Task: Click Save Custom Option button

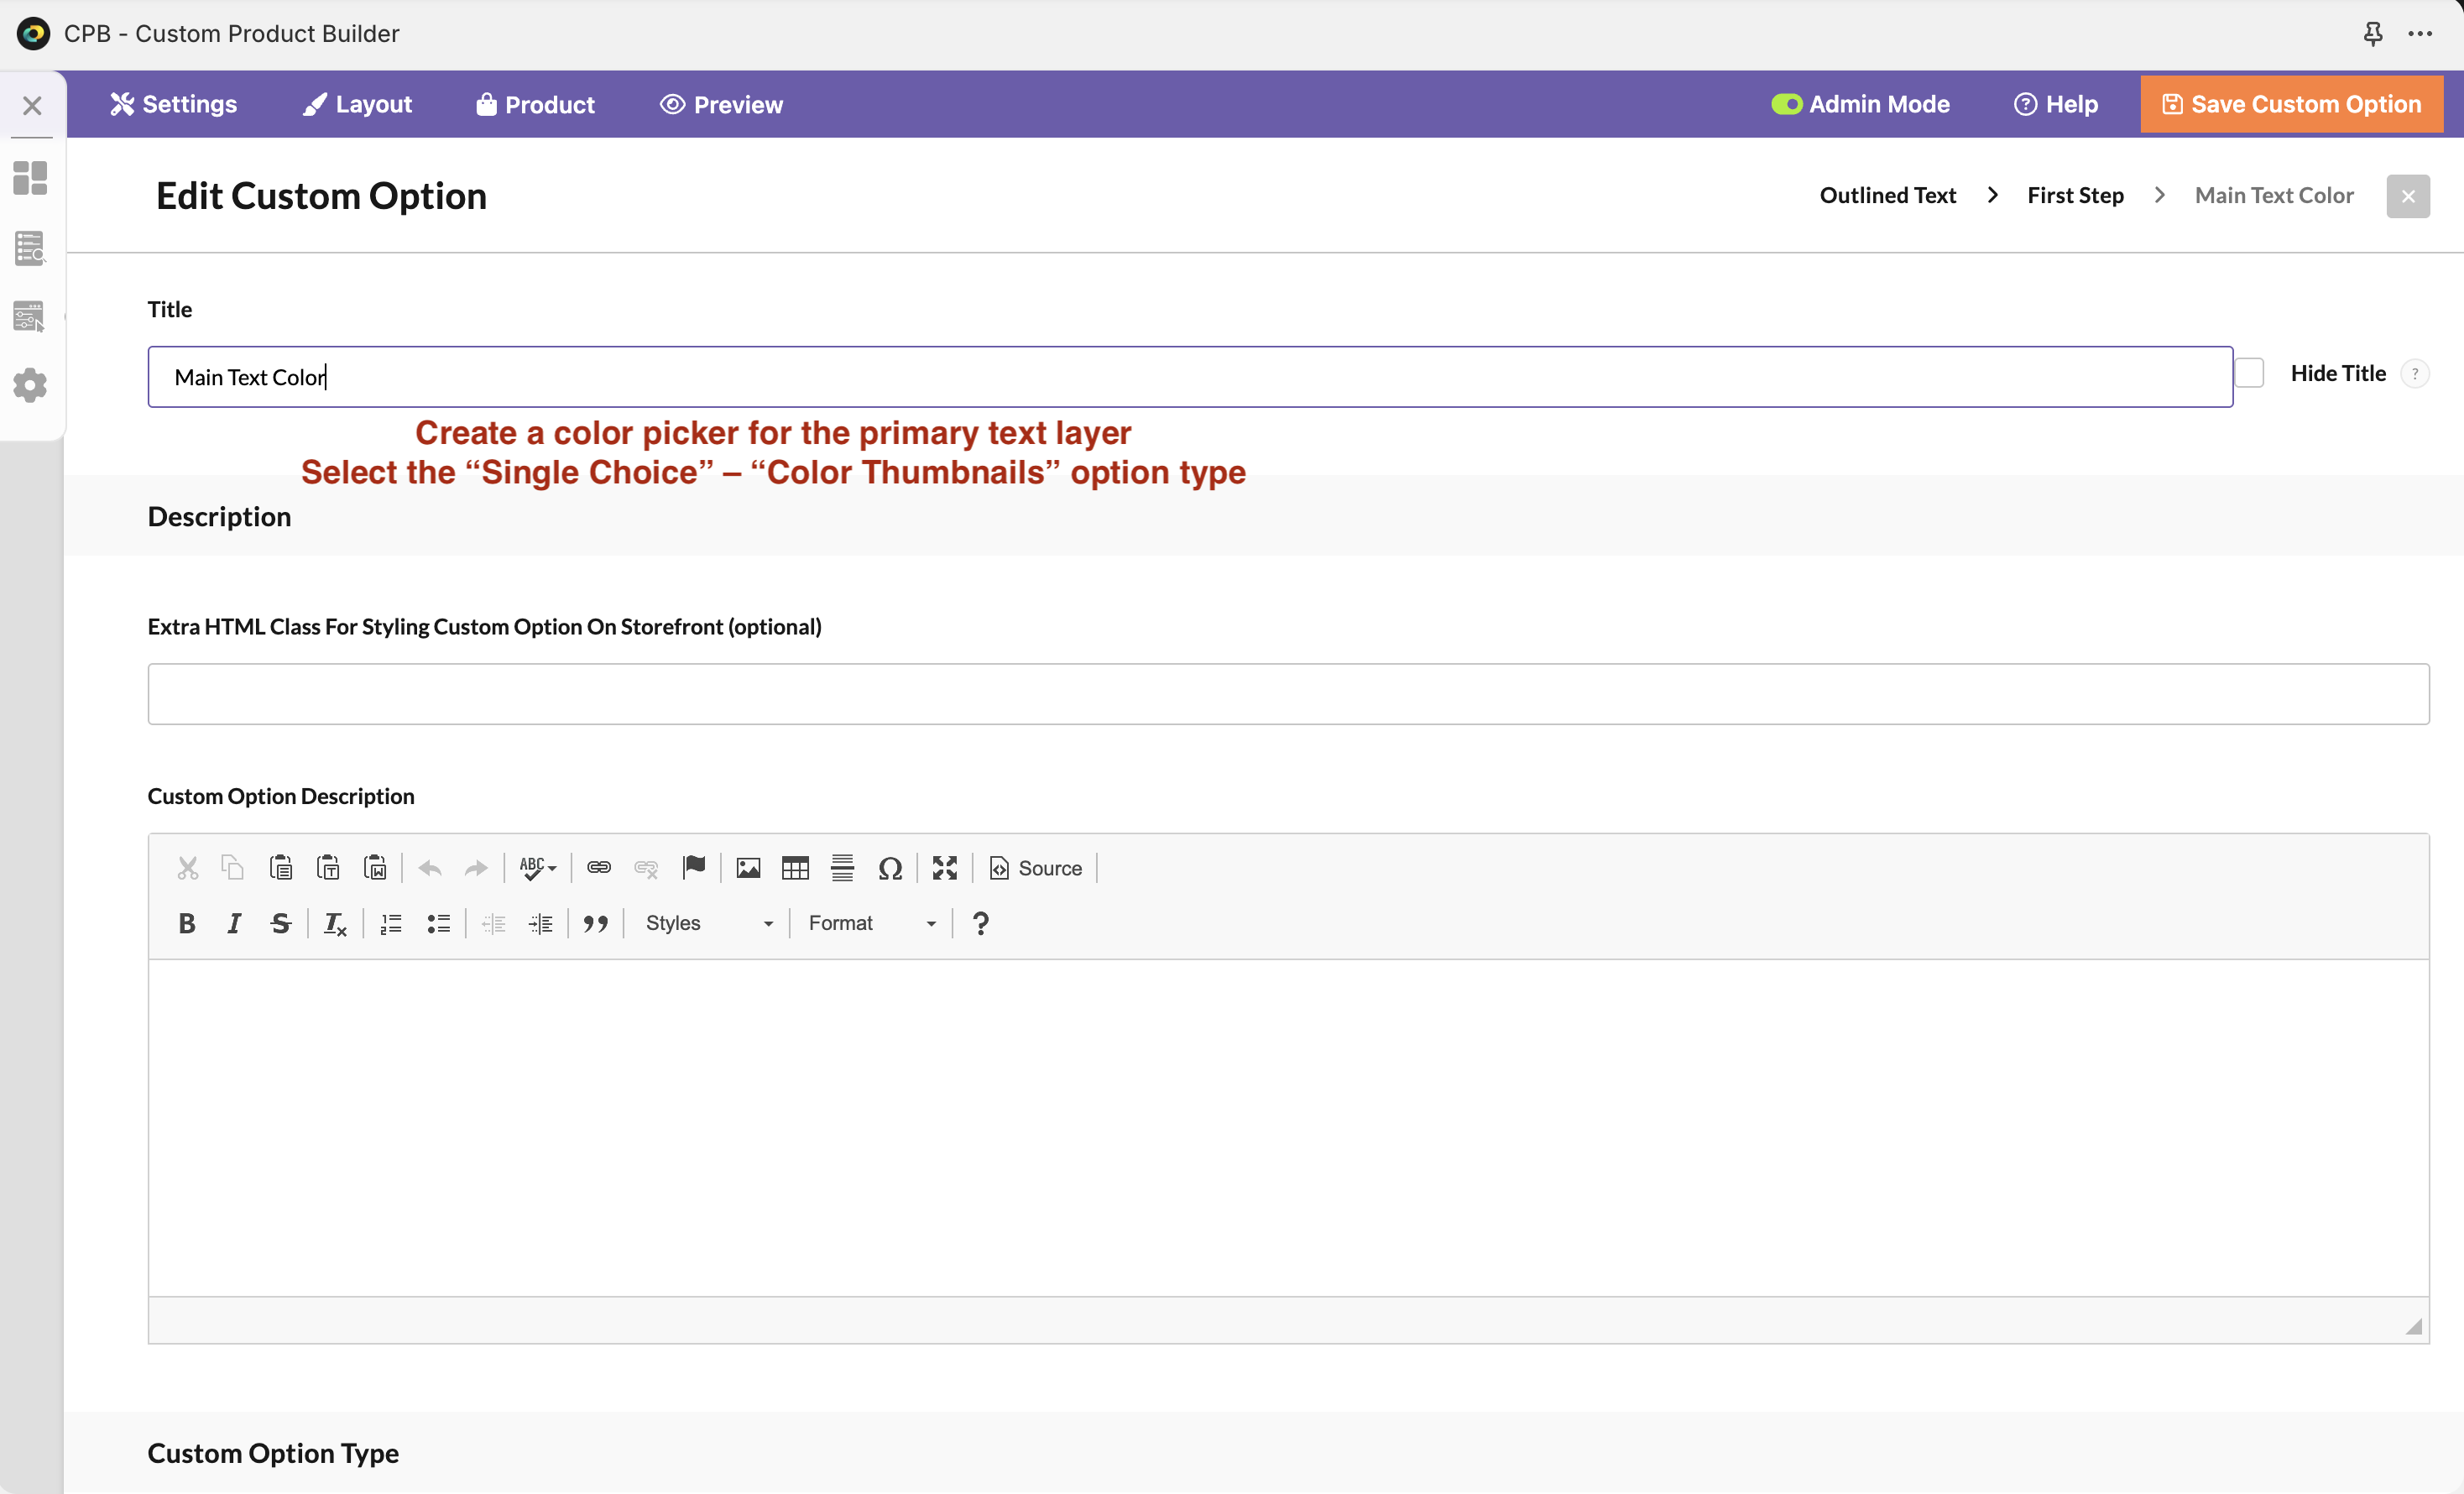Action: 2292,104
